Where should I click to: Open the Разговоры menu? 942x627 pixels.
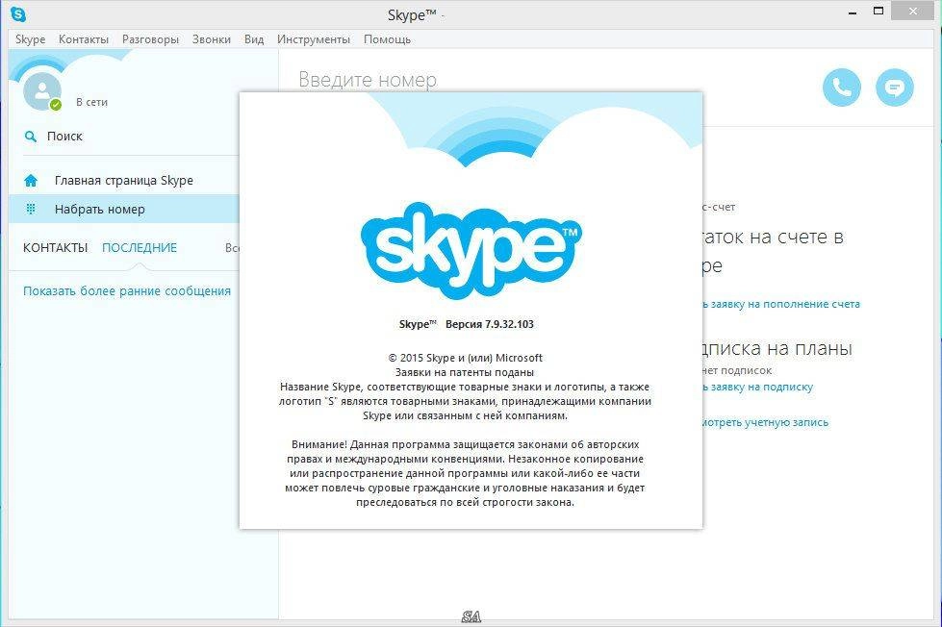click(x=150, y=39)
